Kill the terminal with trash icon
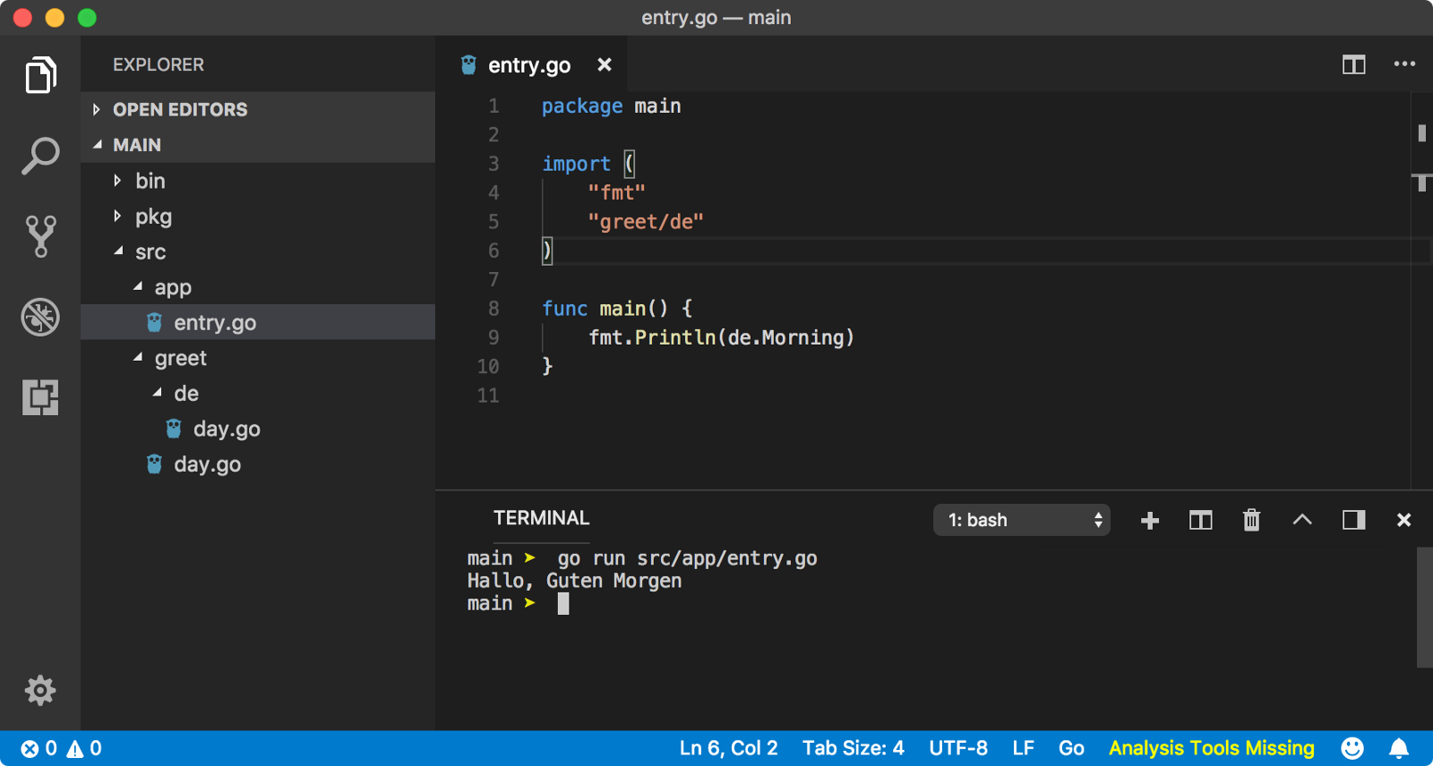The width and height of the screenshot is (1433, 766). (1251, 520)
